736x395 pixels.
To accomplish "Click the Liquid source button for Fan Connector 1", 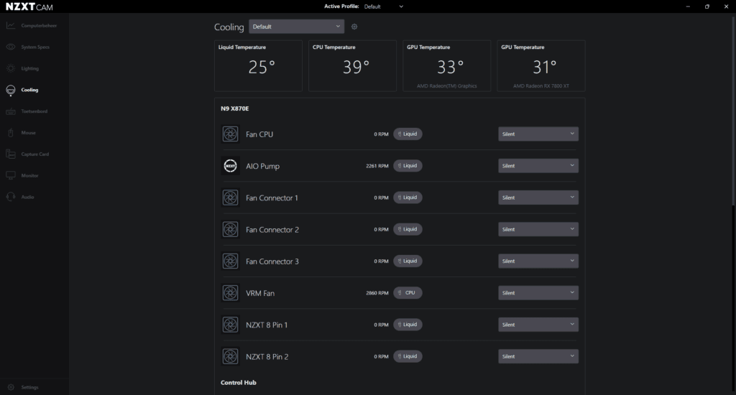I will [408, 197].
